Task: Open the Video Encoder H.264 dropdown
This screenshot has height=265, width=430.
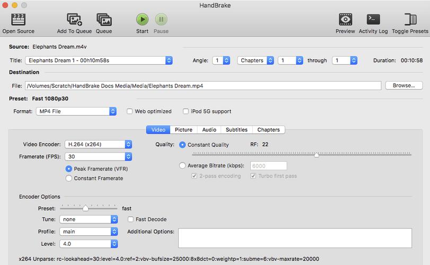Action: (98, 144)
